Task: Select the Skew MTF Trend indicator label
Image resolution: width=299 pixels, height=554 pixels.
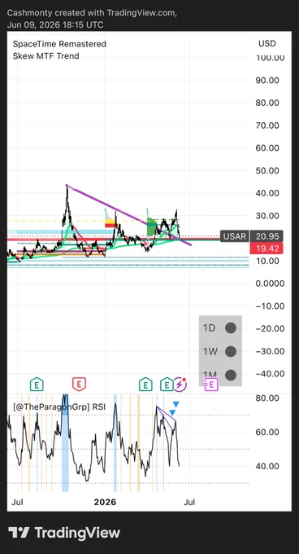Action: 45,56
